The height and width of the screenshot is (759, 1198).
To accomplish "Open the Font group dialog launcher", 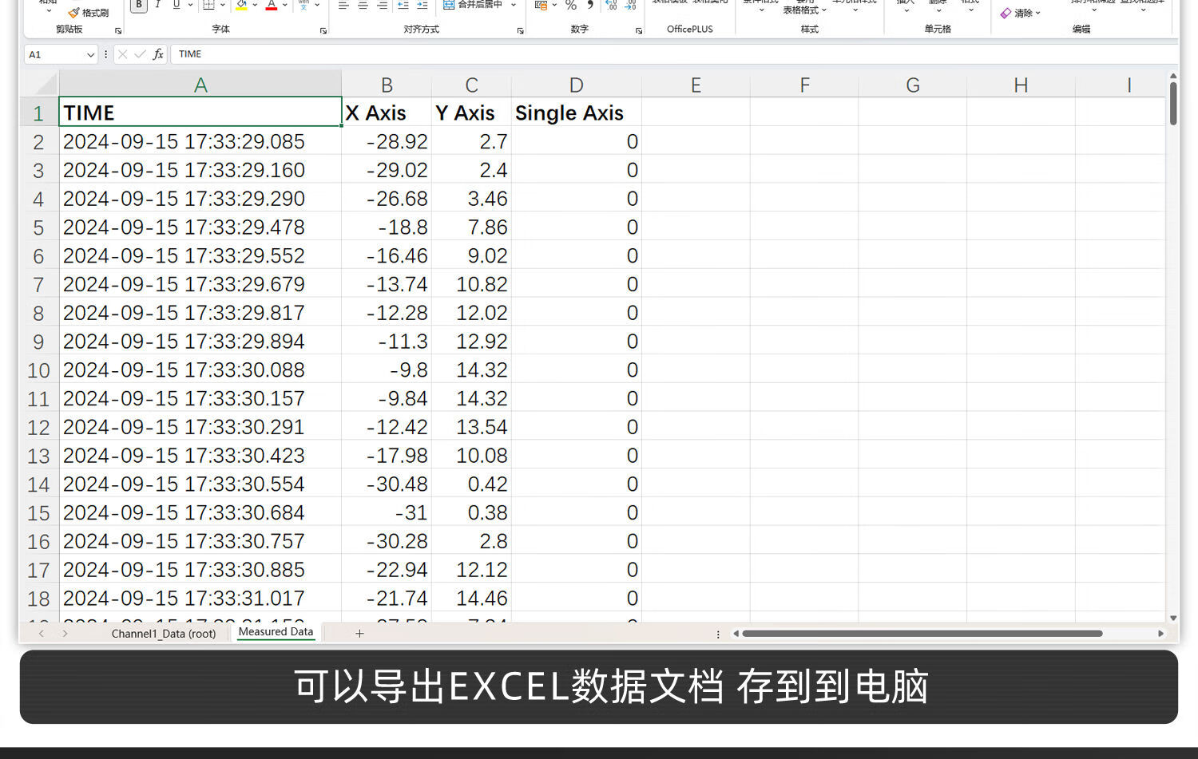I will [x=323, y=31].
